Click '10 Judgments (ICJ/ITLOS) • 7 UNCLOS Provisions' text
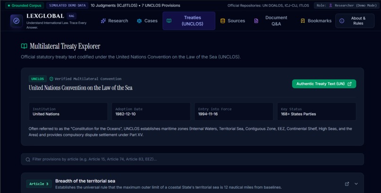Viewport: 381px width, 193px height. tap(135, 5)
